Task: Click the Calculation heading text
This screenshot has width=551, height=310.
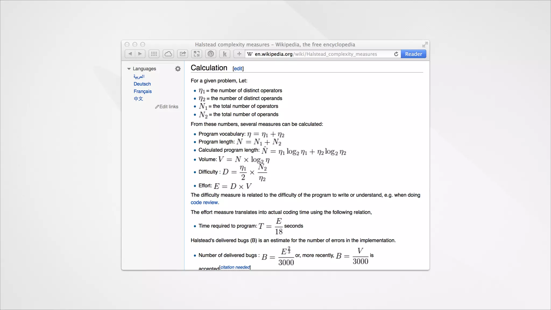Action: (x=209, y=68)
